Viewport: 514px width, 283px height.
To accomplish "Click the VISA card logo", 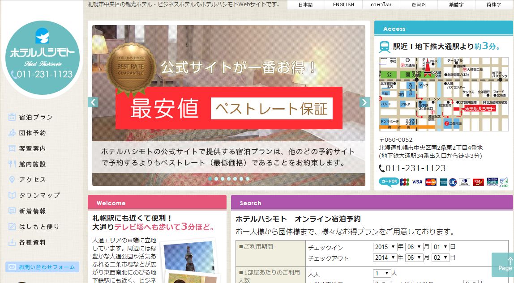I will pos(417,182).
